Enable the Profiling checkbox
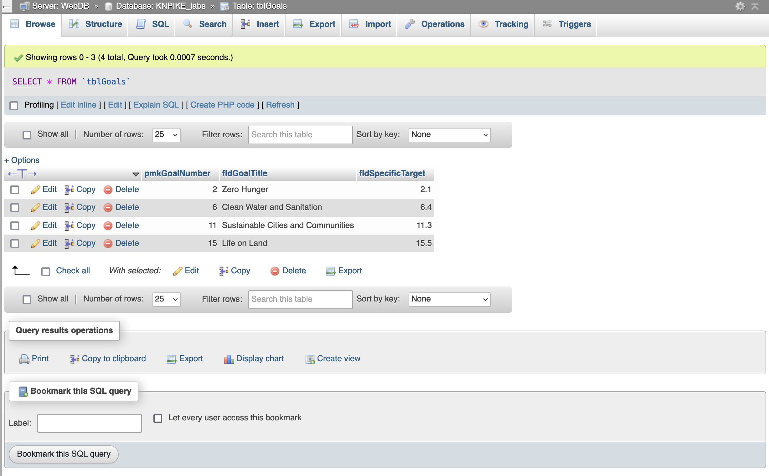Image resolution: width=769 pixels, height=476 pixels. 14,105
